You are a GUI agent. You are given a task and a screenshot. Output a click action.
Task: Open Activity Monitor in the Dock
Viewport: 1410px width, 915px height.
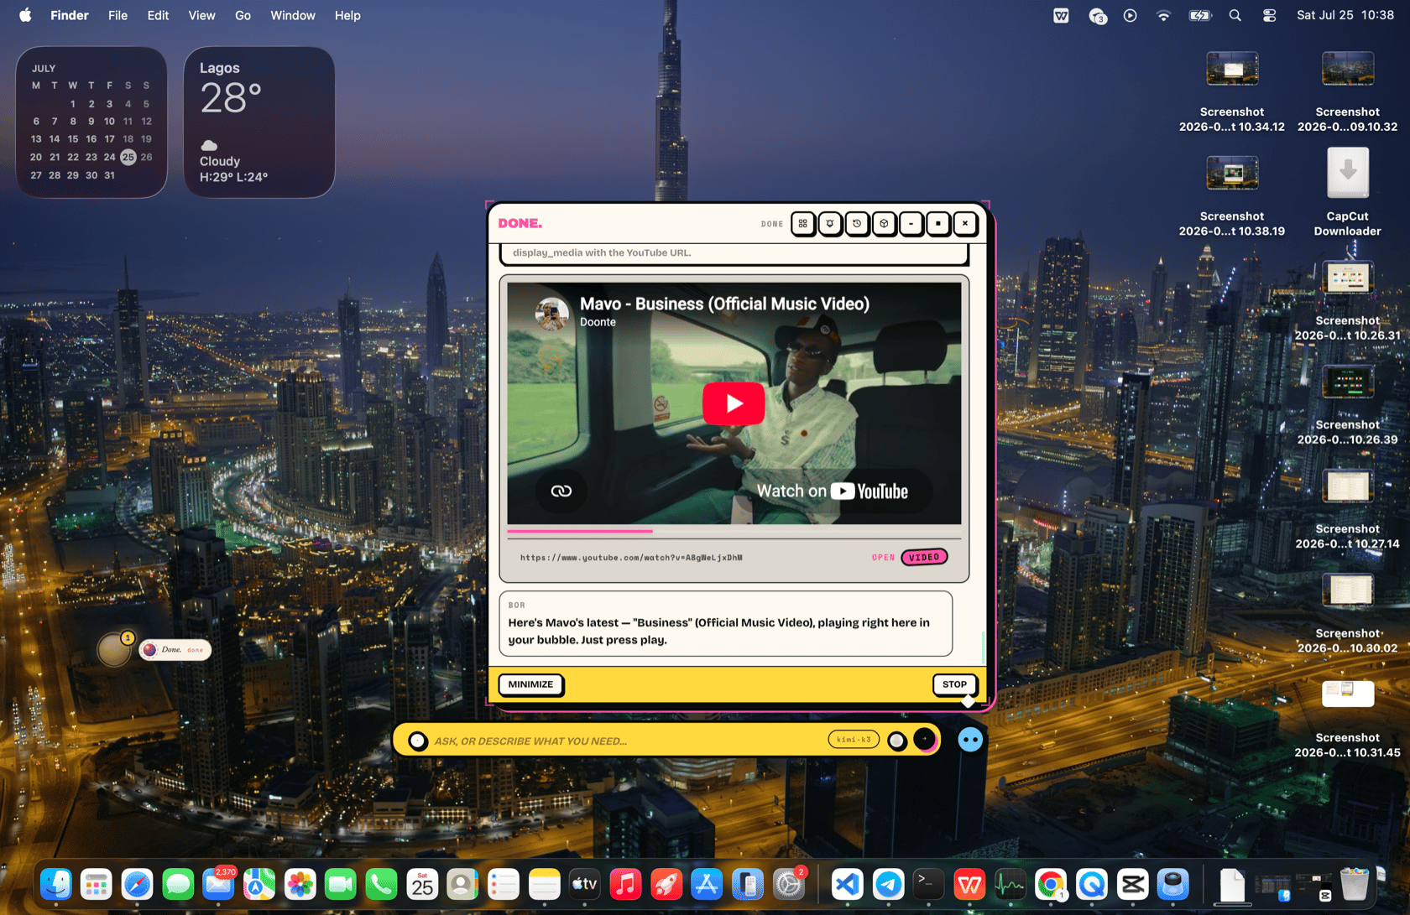[1010, 884]
